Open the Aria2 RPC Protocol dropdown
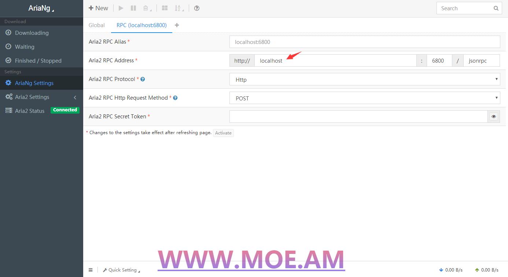The image size is (508, 277). (365, 79)
